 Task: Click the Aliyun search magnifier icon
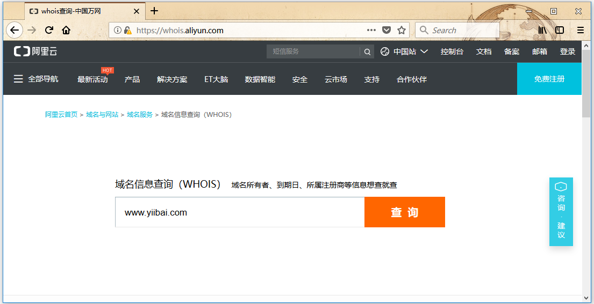[x=367, y=52]
